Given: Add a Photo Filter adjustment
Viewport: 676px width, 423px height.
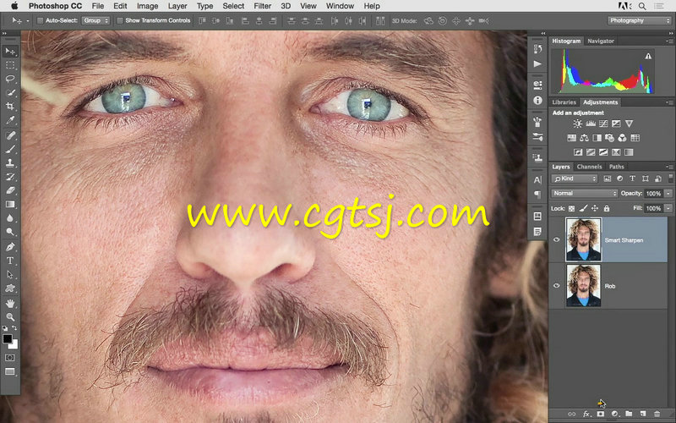Looking at the screenshot, I should [x=609, y=138].
